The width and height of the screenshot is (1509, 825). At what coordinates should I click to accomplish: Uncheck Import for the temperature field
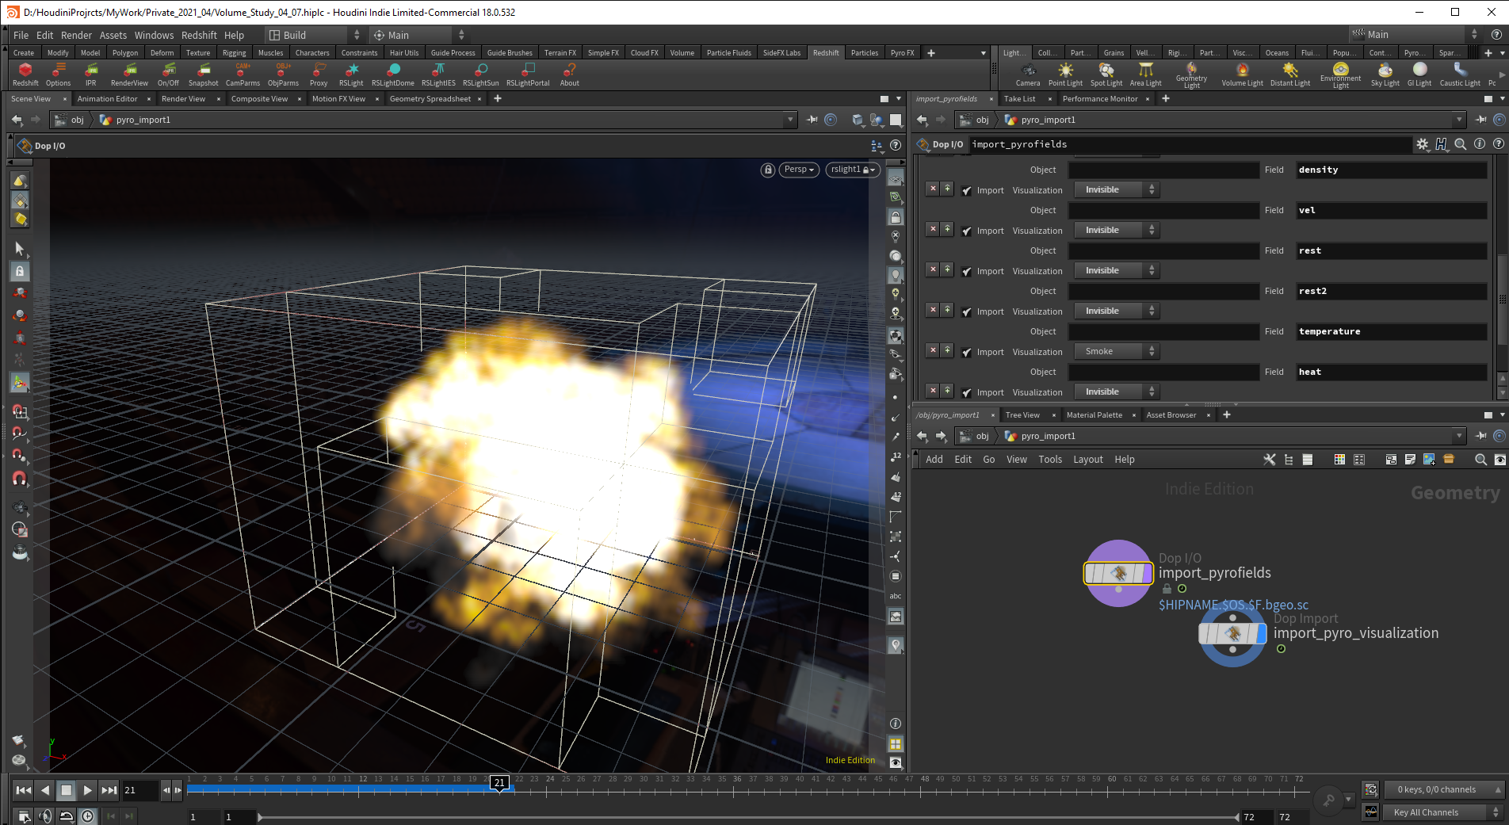[x=966, y=351]
